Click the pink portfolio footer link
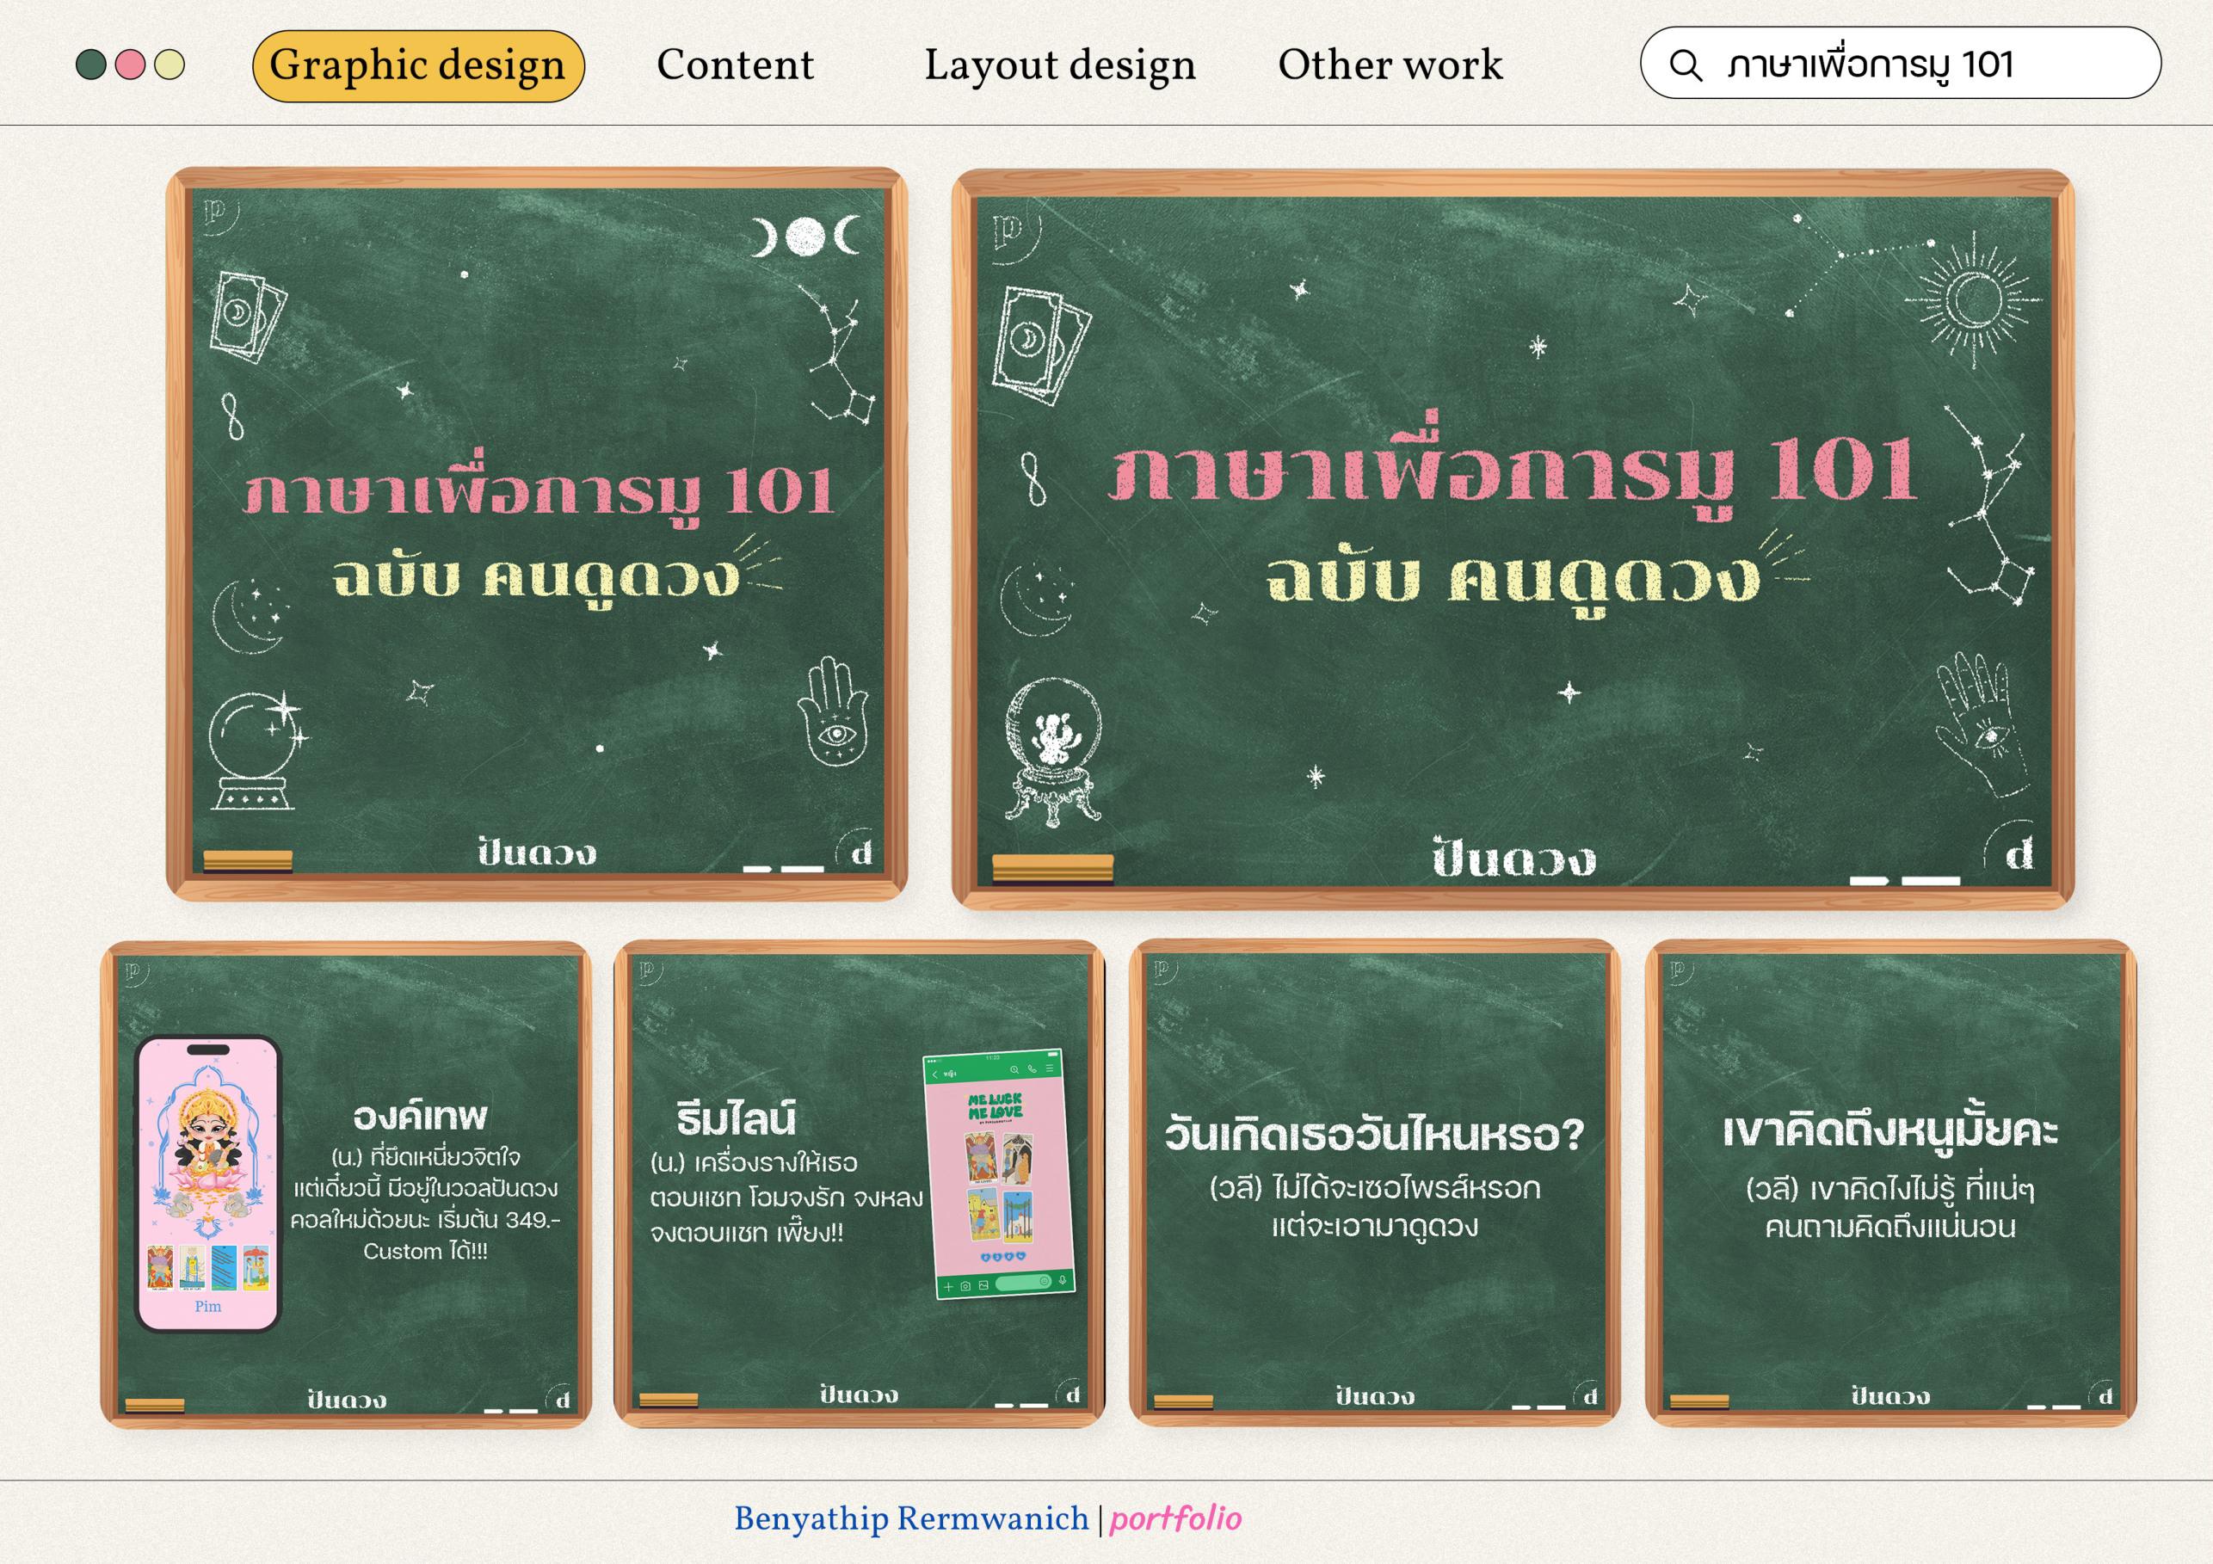This screenshot has width=2213, height=1564. 1175,1519
